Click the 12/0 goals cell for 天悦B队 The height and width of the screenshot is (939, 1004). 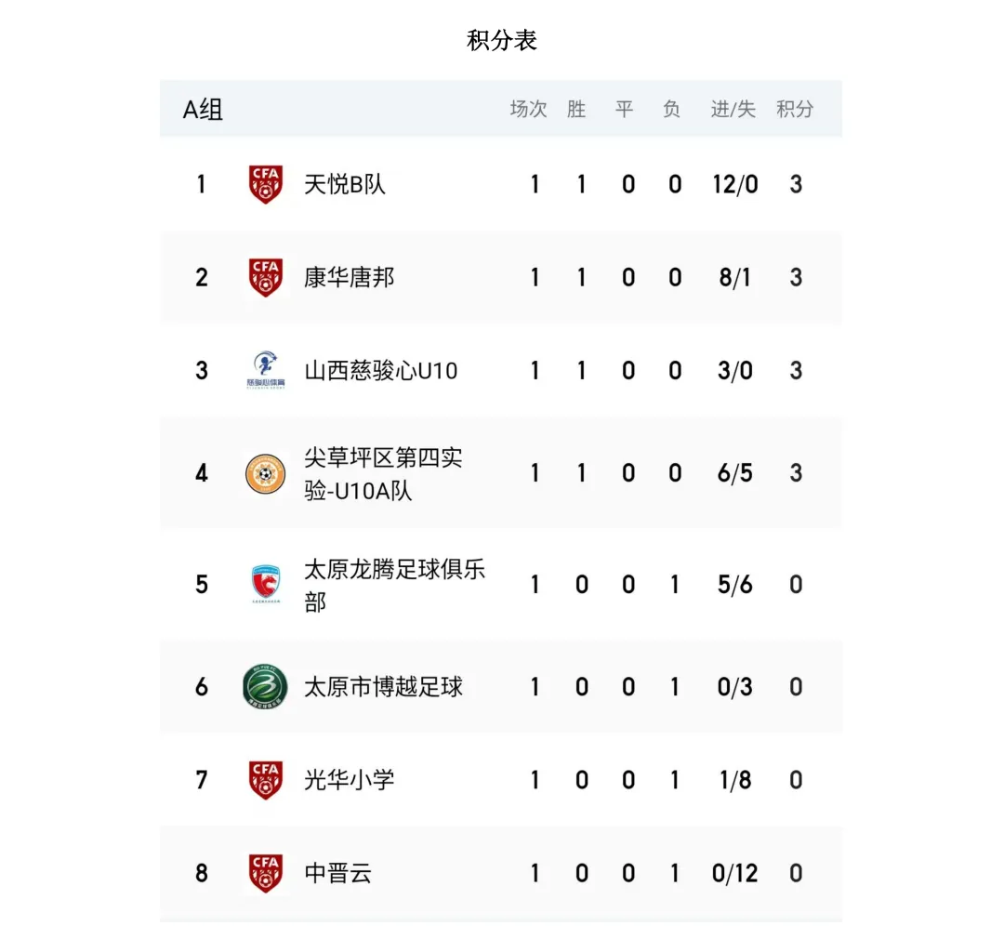coord(735,184)
